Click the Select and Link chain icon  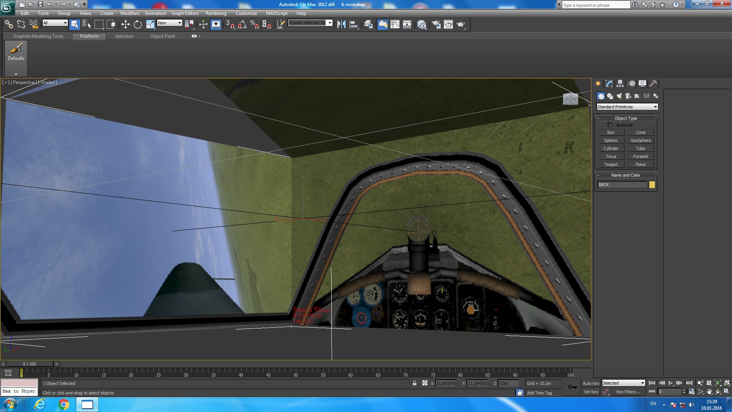point(8,24)
